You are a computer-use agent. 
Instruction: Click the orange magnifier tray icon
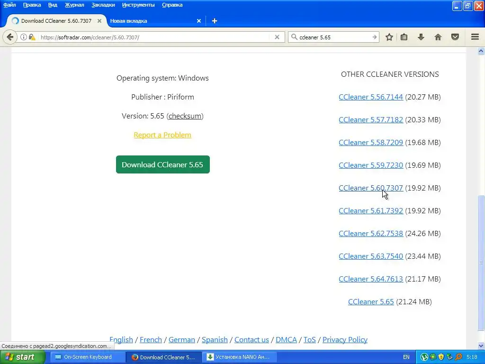pos(458,357)
